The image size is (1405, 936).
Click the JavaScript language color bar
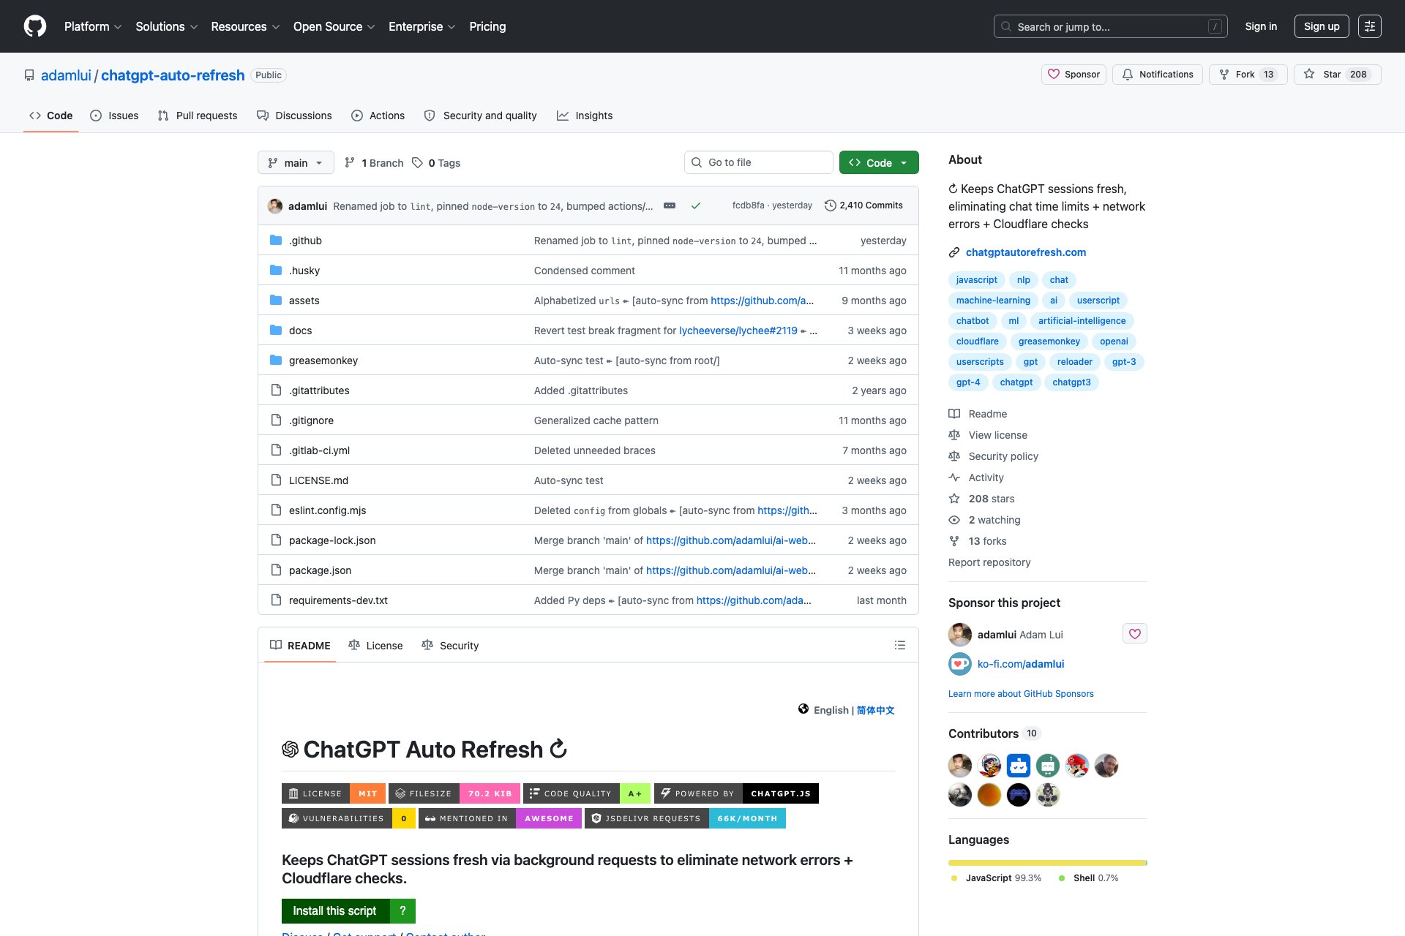(x=1039, y=863)
